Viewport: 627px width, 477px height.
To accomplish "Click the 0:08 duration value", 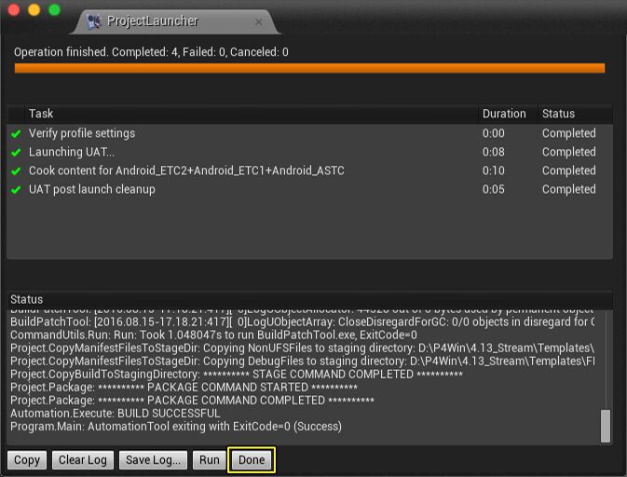I will pos(494,152).
